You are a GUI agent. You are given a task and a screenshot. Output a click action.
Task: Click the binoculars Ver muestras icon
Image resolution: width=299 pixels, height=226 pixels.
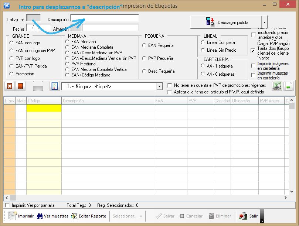pos(40,216)
